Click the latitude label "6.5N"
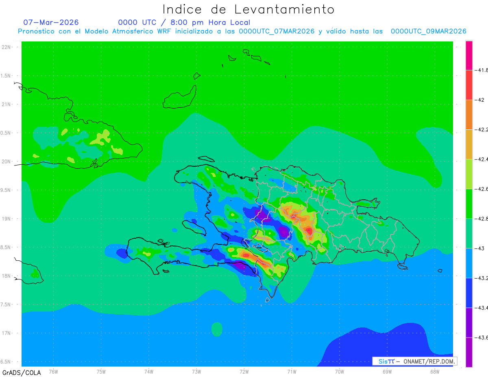The height and width of the screenshot is (377, 488). point(6,362)
